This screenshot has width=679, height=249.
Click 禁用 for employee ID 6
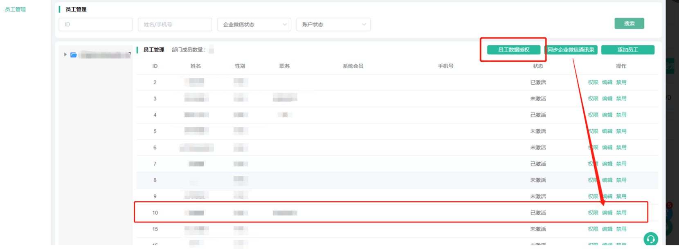[x=621, y=148]
